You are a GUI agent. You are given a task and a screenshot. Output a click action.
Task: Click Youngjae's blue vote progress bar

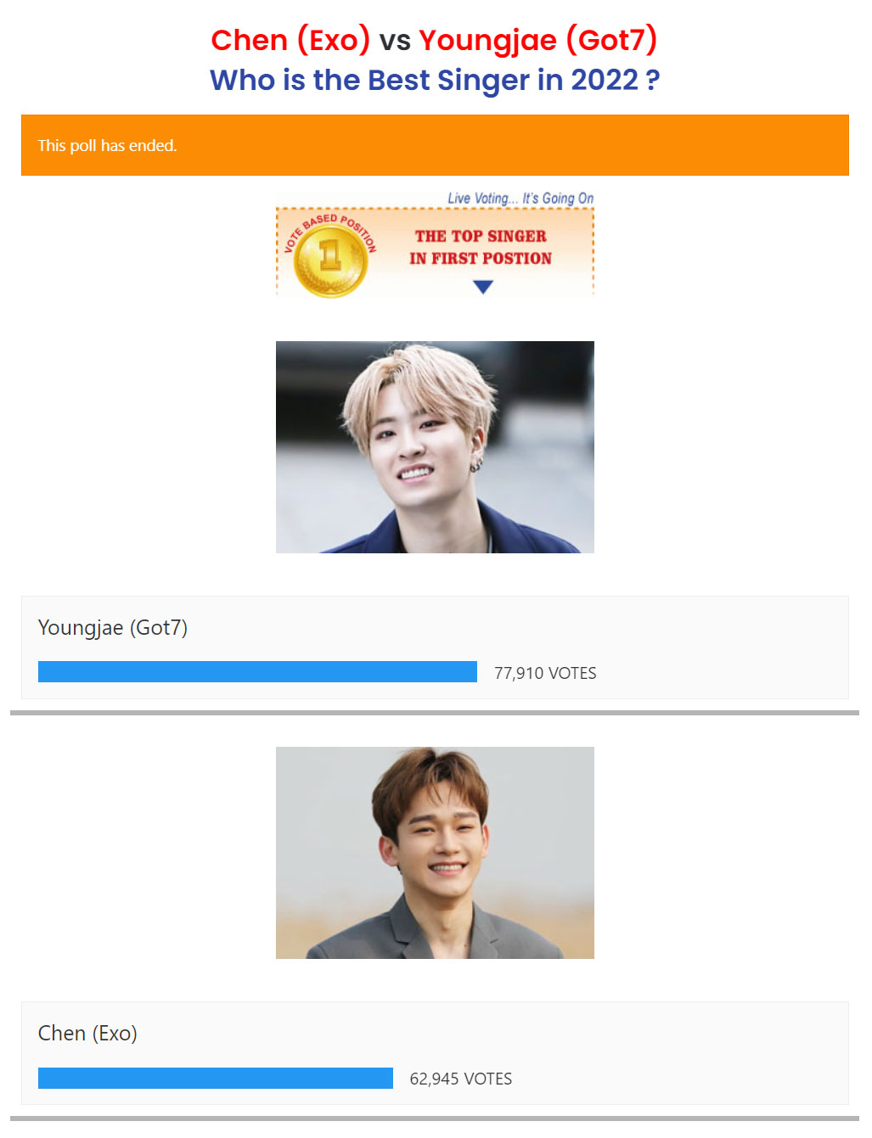pos(257,672)
